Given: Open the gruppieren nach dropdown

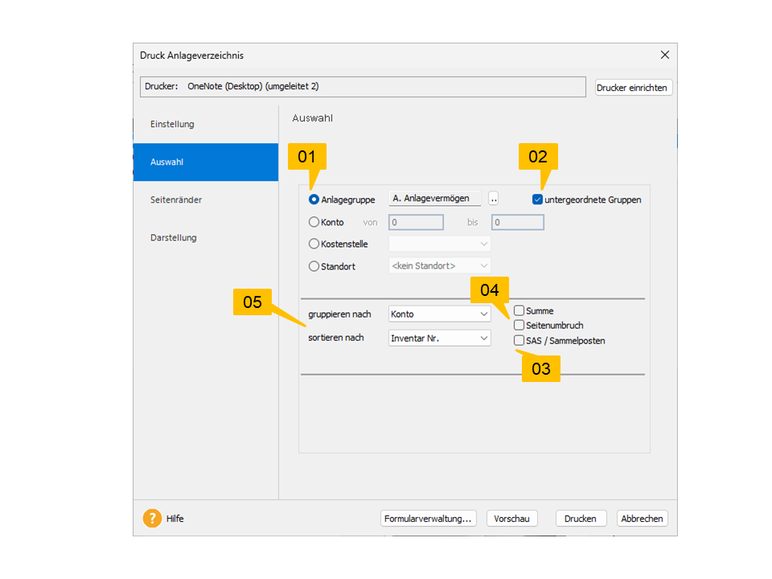Looking at the screenshot, I should pos(439,314).
